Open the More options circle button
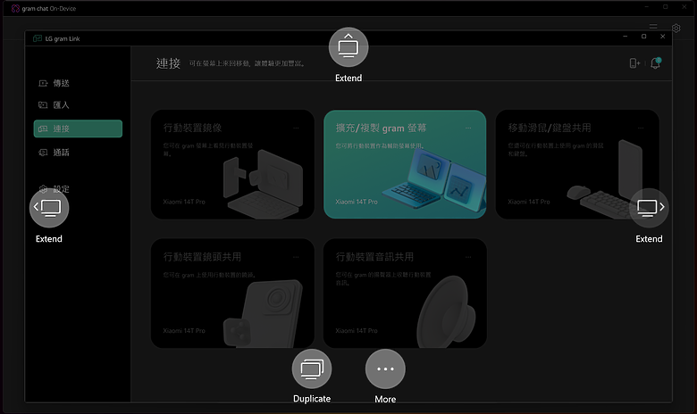 tap(385, 368)
